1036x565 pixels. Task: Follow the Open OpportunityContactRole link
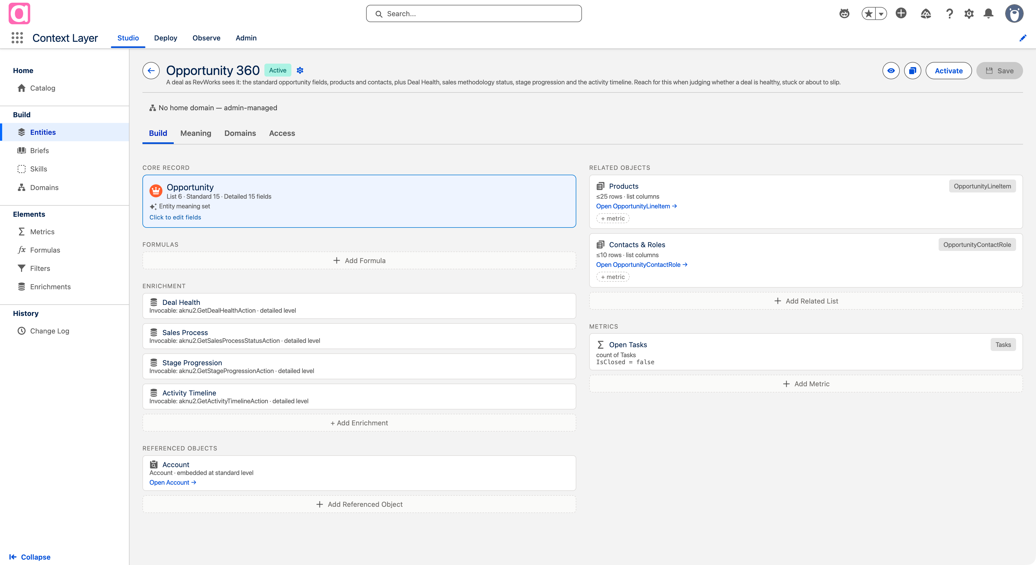[x=642, y=264]
